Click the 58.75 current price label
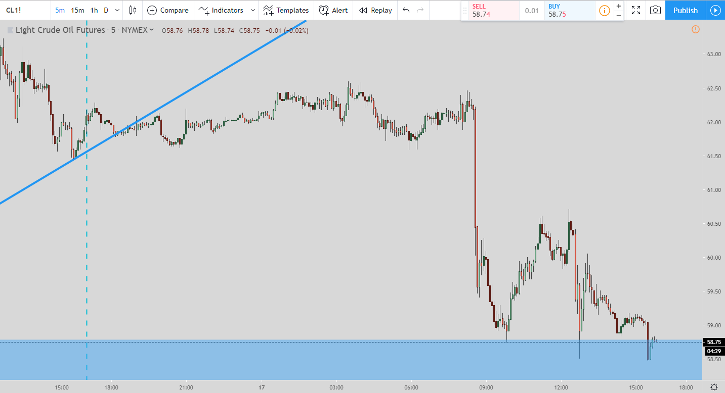 tap(714, 342)
